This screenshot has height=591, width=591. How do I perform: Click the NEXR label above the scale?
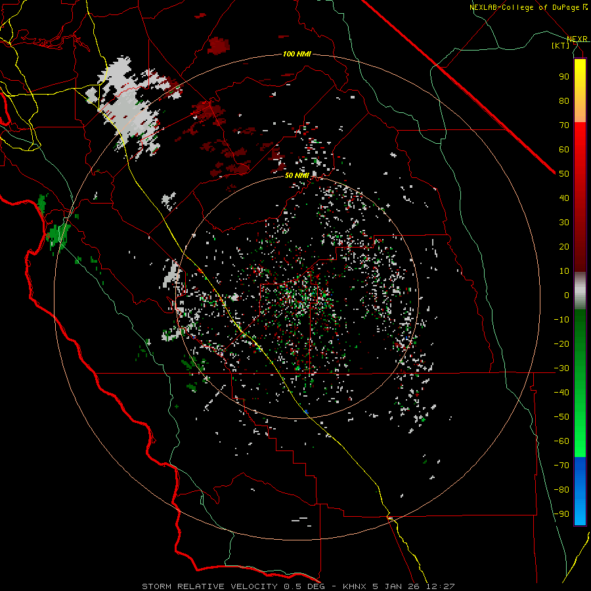[x=577, y=39]
